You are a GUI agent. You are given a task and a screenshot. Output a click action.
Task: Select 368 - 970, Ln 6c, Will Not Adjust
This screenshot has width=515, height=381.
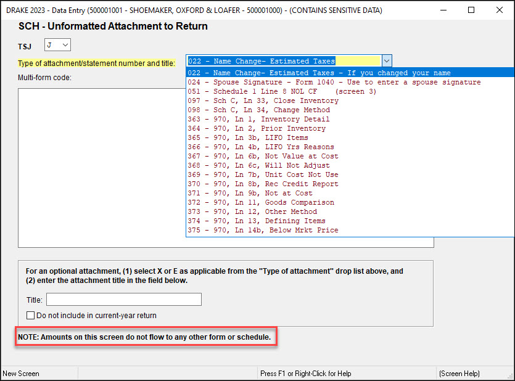pos(350,165)
